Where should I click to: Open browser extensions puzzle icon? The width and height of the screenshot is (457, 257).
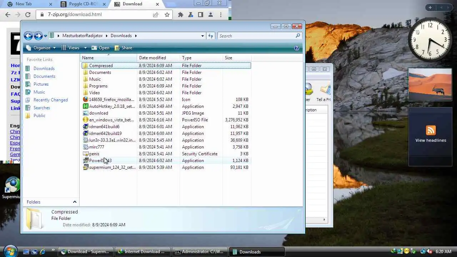click(181, 15)
